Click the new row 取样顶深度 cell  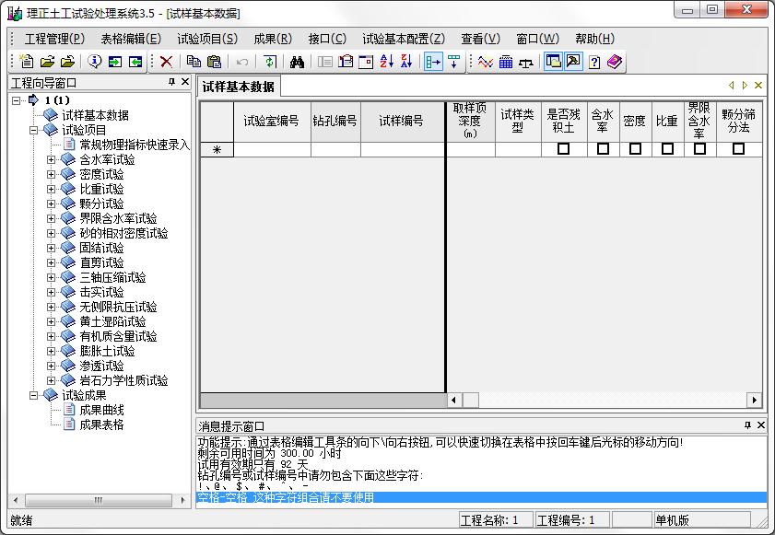pos(471,150)
